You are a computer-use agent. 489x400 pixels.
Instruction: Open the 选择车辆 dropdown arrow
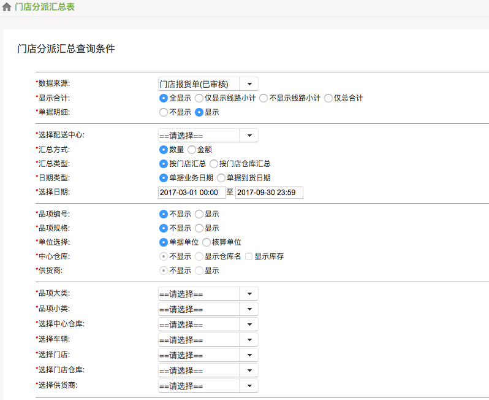(249, 340)
